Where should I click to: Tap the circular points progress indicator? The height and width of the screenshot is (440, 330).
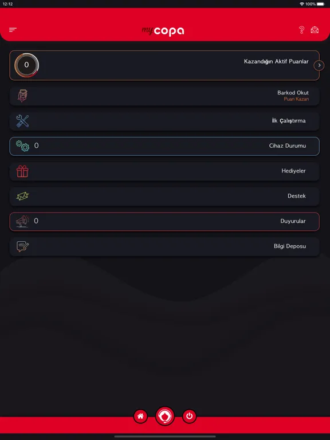(x=27, y=65)
